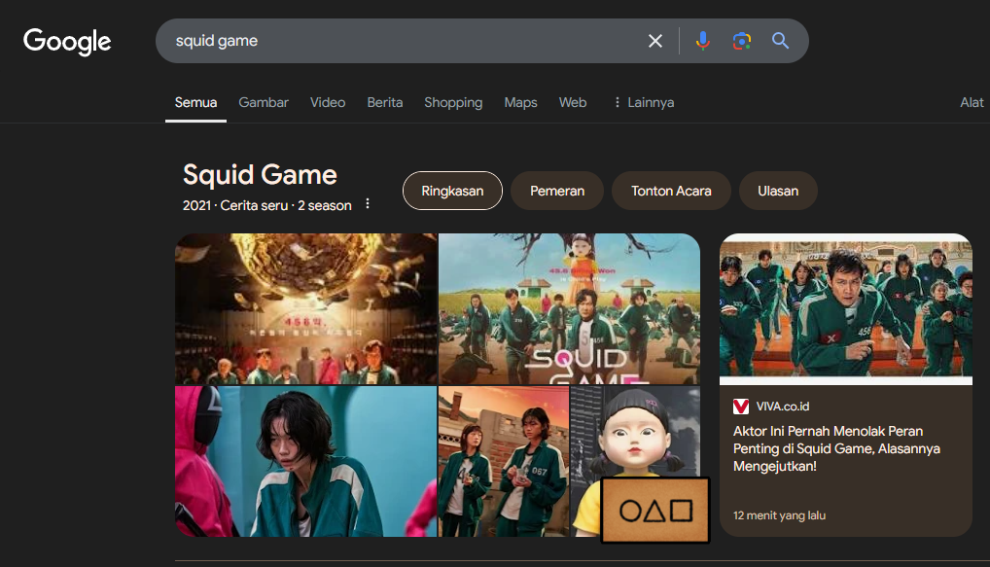Click the Google logo
The width and height of the screenshot is (990, 567).
pos(67,42)
